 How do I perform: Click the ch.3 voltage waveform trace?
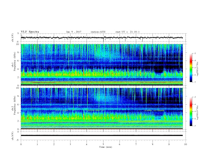tap(102, 136)
